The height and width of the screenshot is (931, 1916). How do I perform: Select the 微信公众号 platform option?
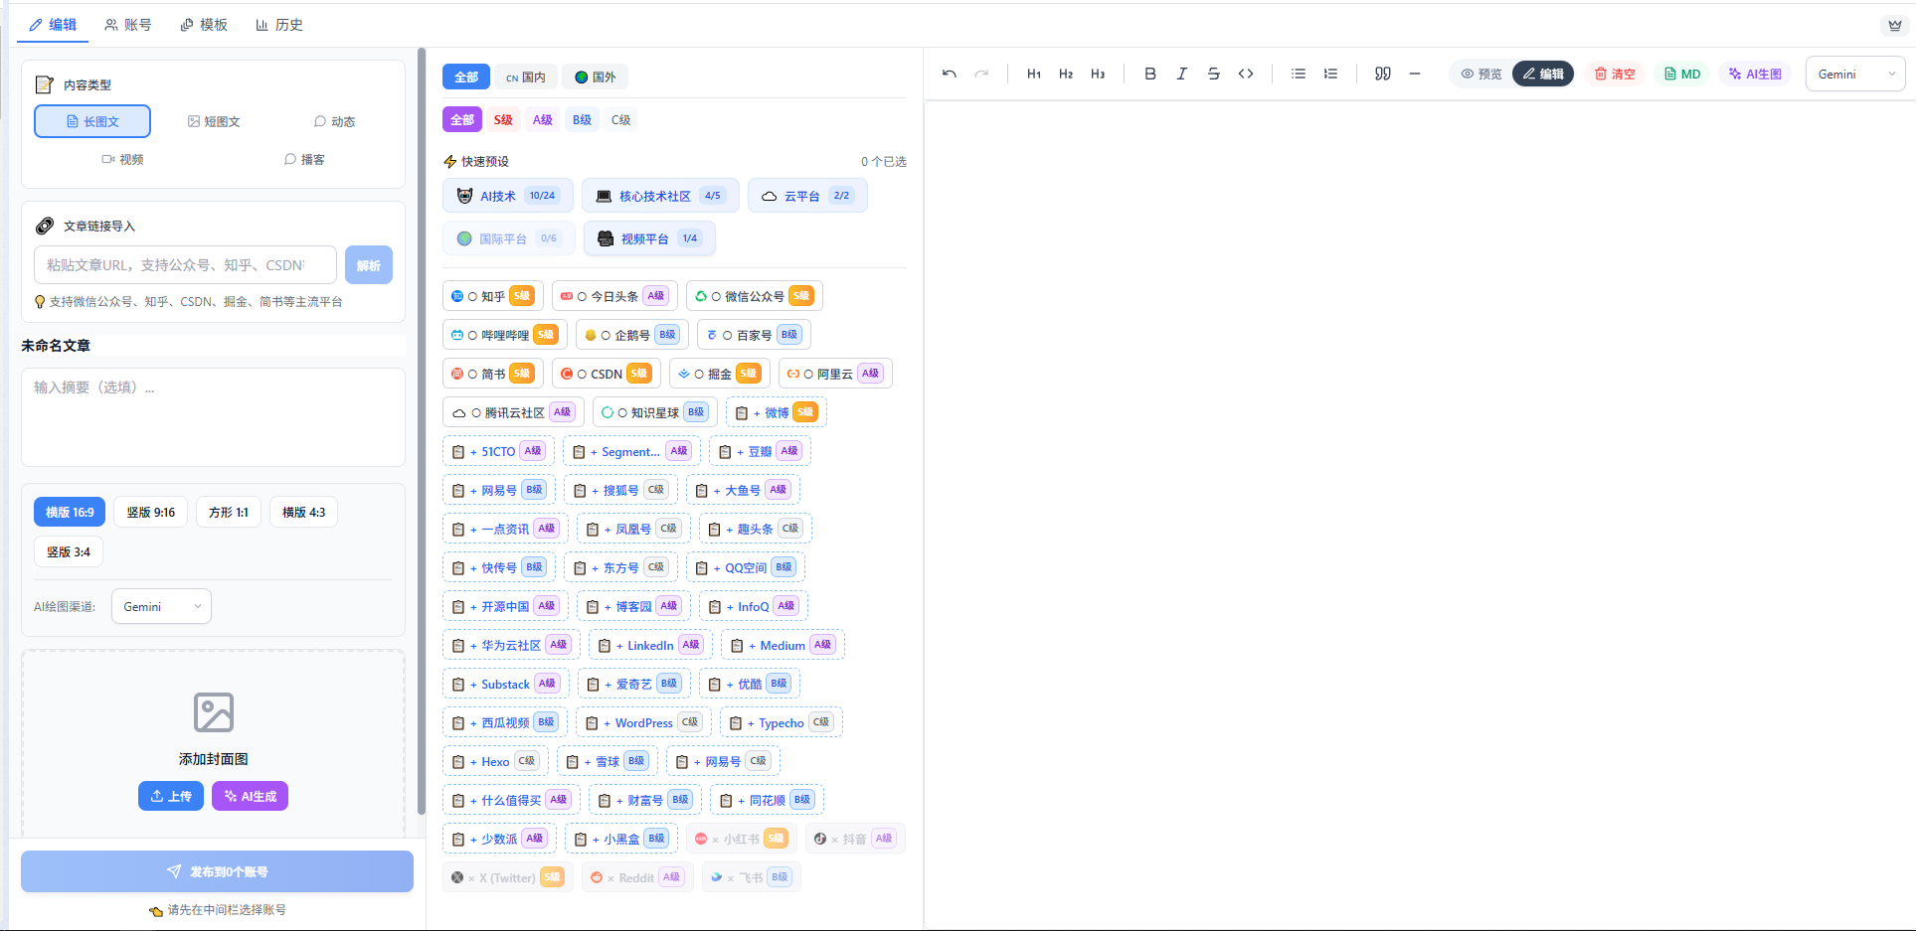(x=754, y=296)
